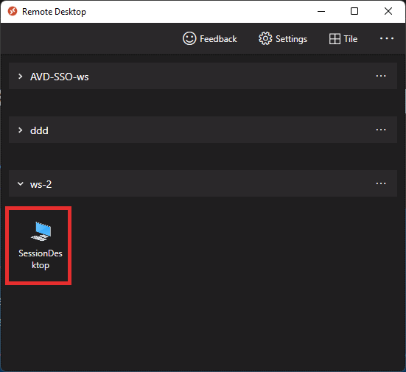Open the toolbar's more options ellipsis
The image size is (406, 372).
387,38
